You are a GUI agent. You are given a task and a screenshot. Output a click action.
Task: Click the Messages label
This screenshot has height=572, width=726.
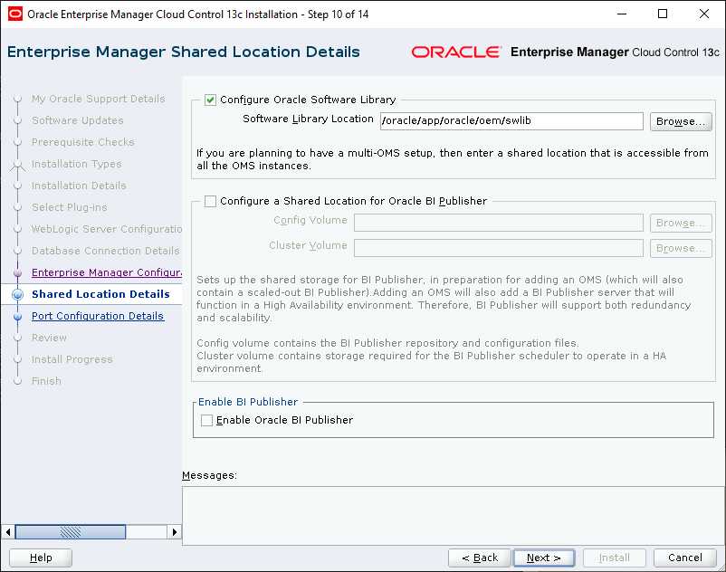(x=209, y=476)
